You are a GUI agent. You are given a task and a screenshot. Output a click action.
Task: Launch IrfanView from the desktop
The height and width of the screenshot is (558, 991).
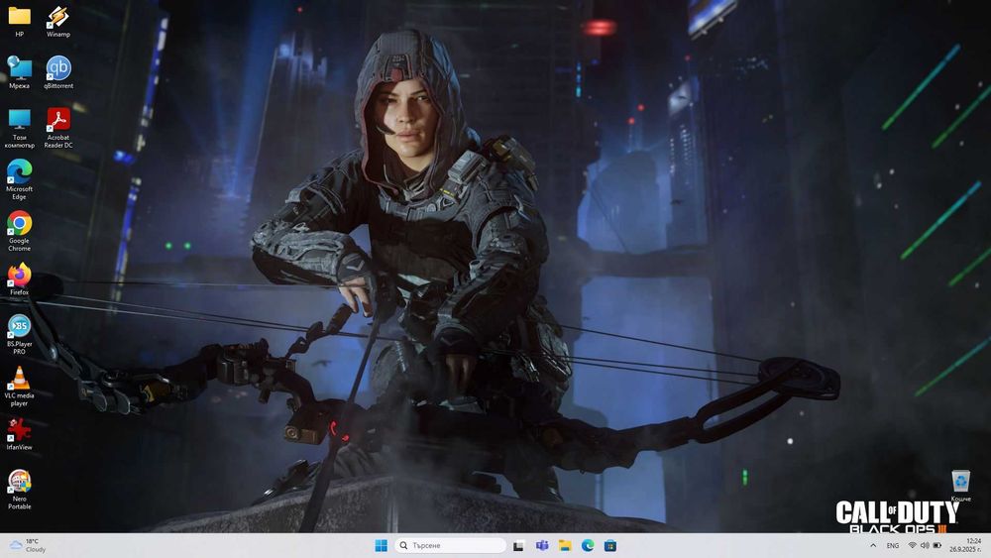point(19,429)
